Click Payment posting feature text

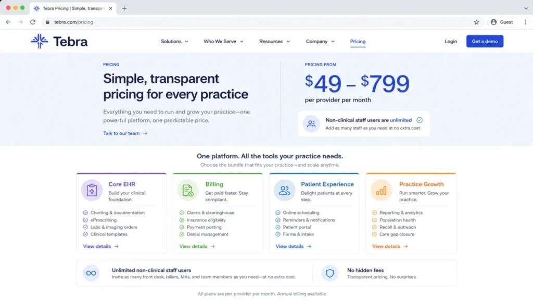coord(204,227)
